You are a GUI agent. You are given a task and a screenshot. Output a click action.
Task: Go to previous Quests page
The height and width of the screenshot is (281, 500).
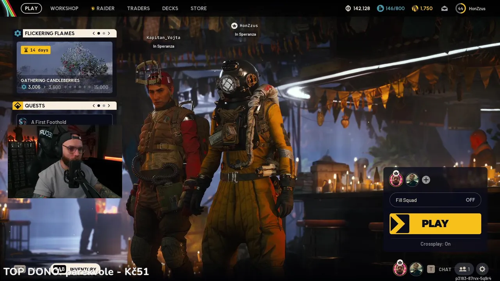(94, 106)
